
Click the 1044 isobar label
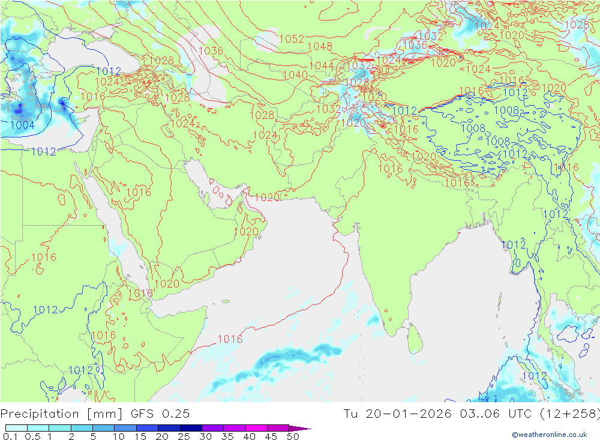(x=322, y=65)
